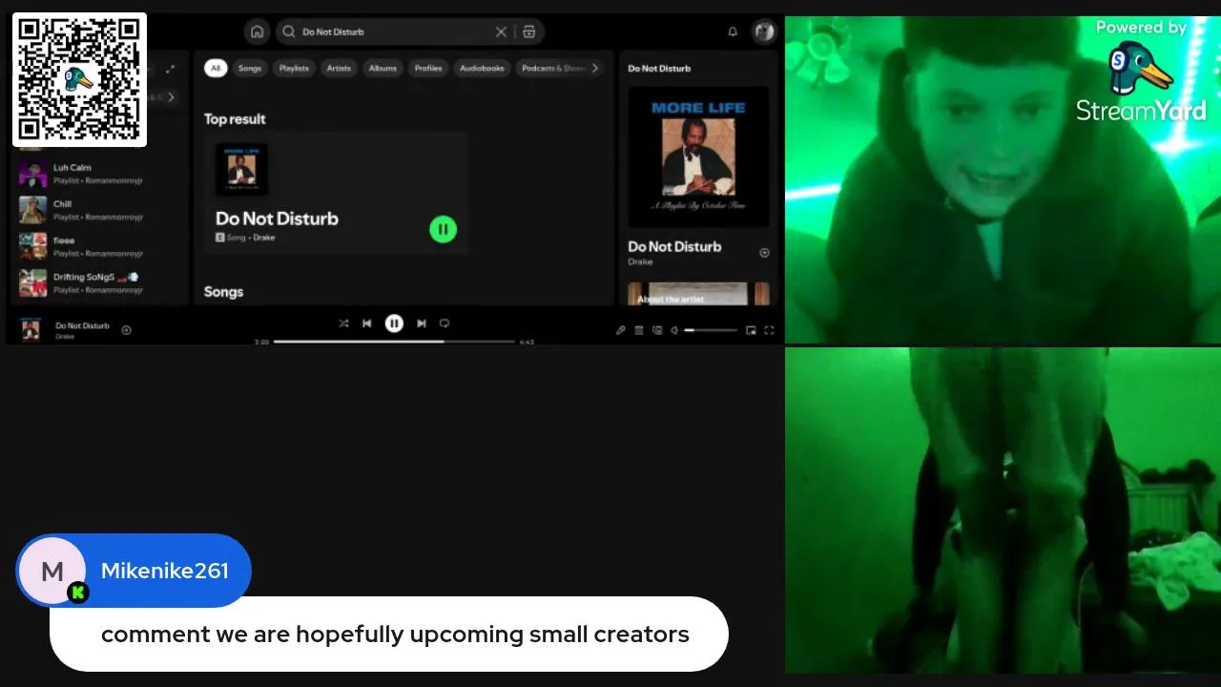Filter results by Audiobooks

(482, 68)
